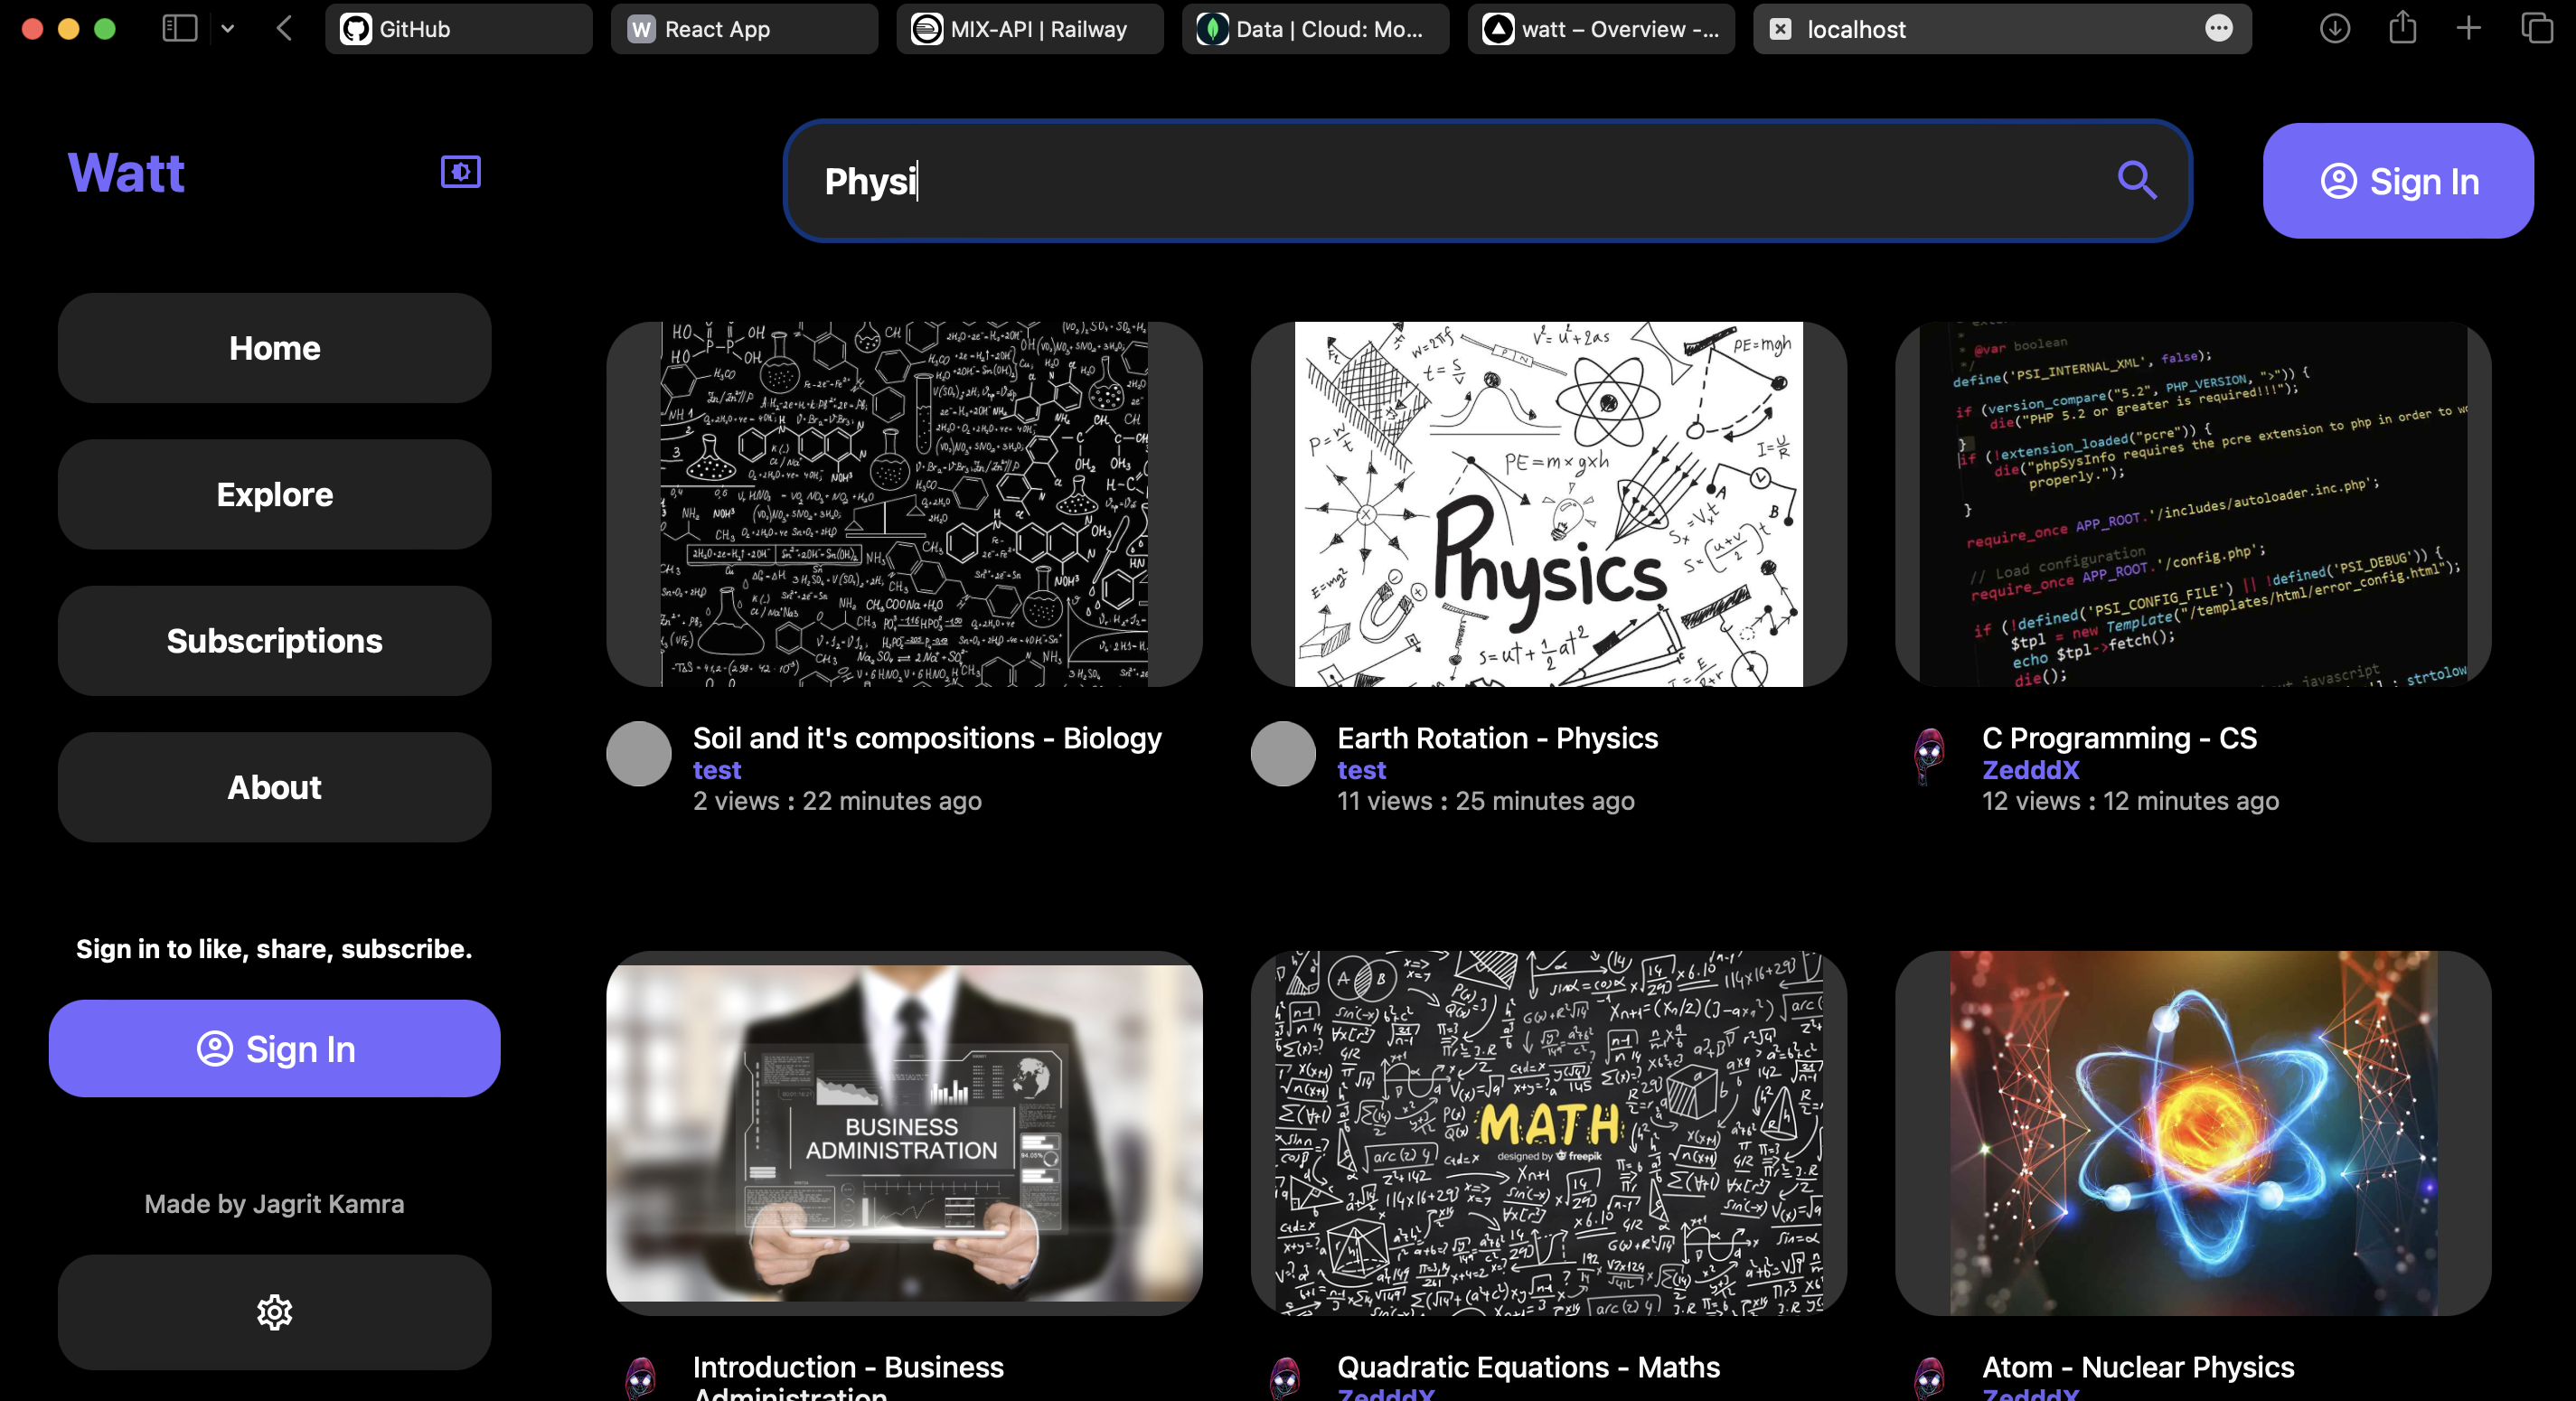Switch to the watt – Overview tab

coord(1599,29)
